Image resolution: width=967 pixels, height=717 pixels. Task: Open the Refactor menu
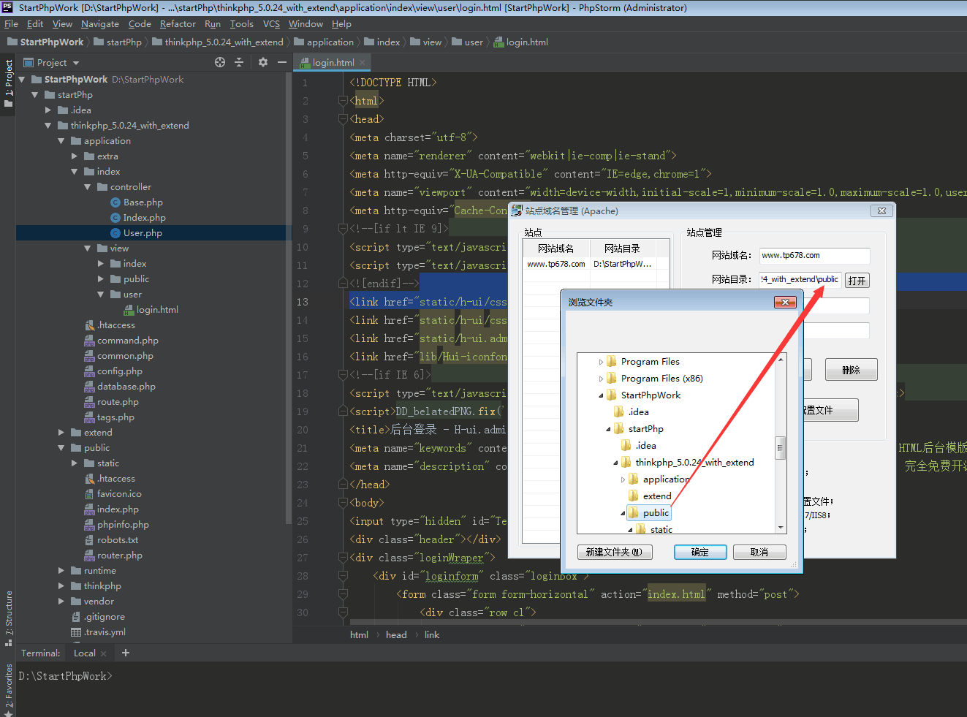point(178,24)
